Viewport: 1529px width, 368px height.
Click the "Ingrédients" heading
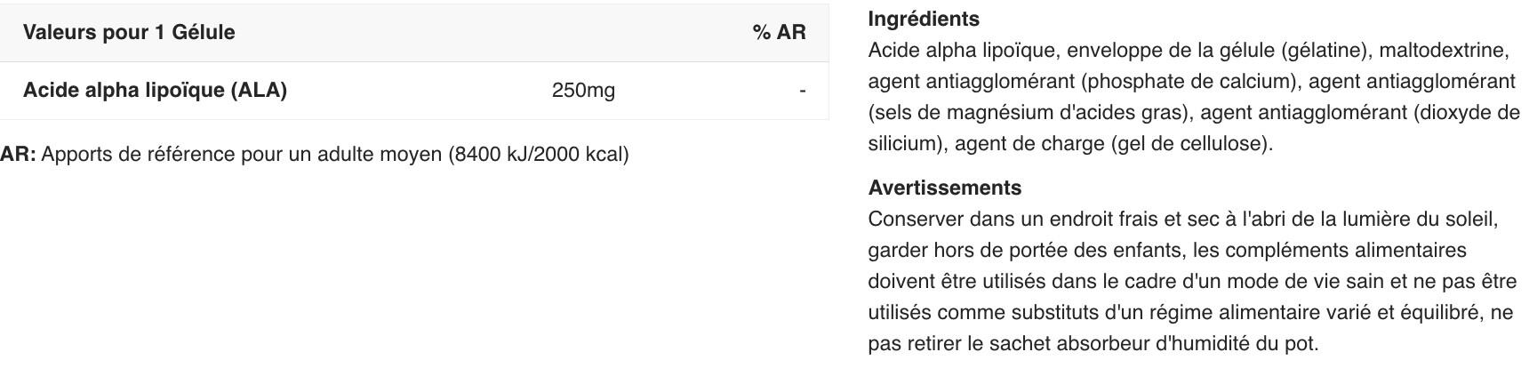(x=924, y=20)
